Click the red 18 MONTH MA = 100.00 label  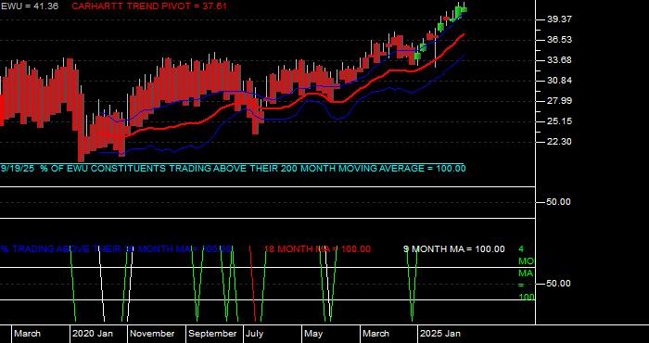click(x=317, y=249)
